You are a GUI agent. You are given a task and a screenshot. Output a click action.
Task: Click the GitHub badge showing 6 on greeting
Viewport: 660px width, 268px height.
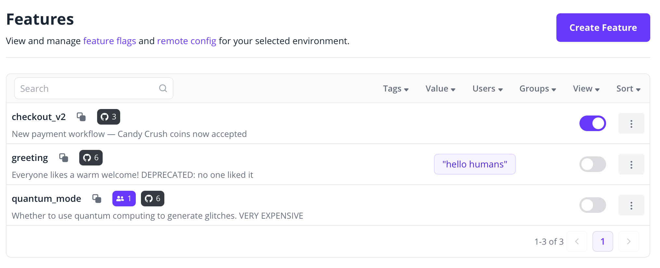91,158
